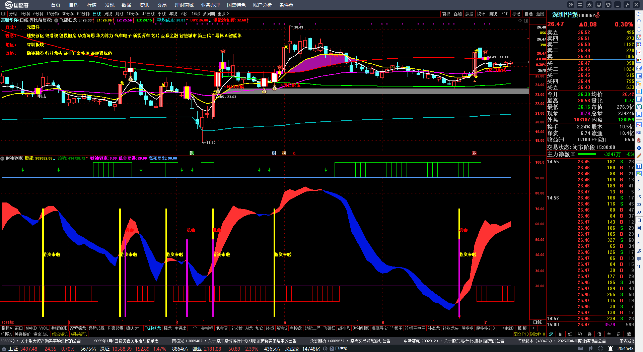This screenshot has height=352, width=643.
Task: Click the keyboard icon in status bar
Action: click(x=580, y=349)
